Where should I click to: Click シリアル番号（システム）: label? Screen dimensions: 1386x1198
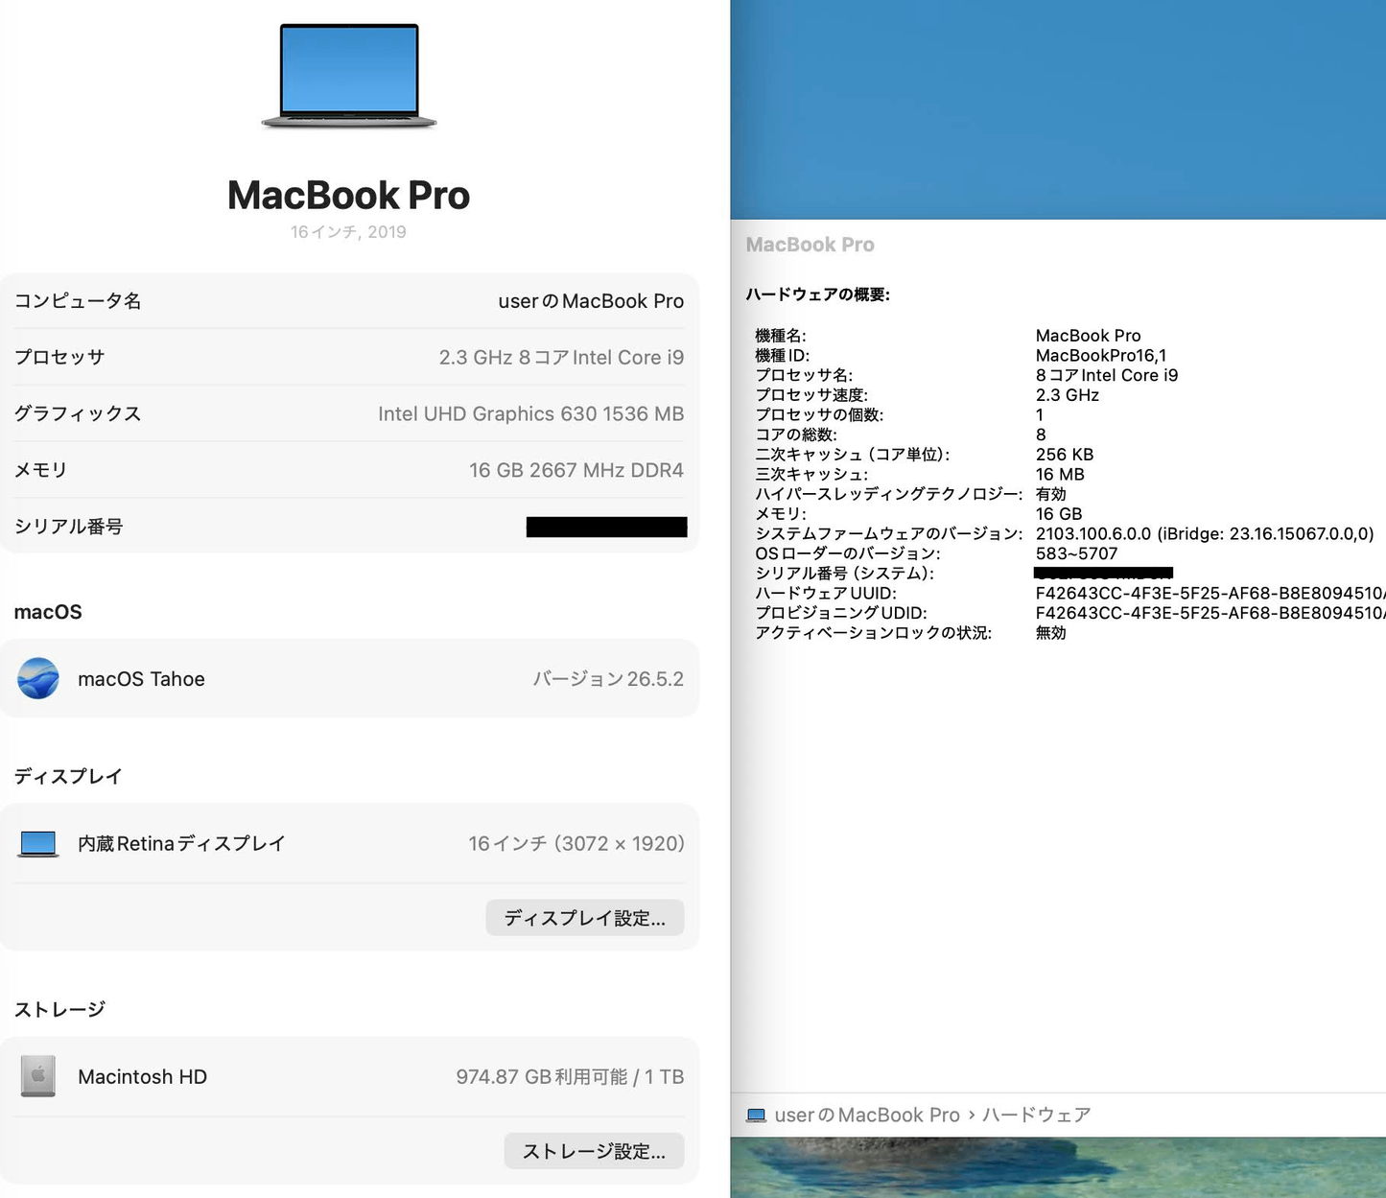(x=844, y=574)
